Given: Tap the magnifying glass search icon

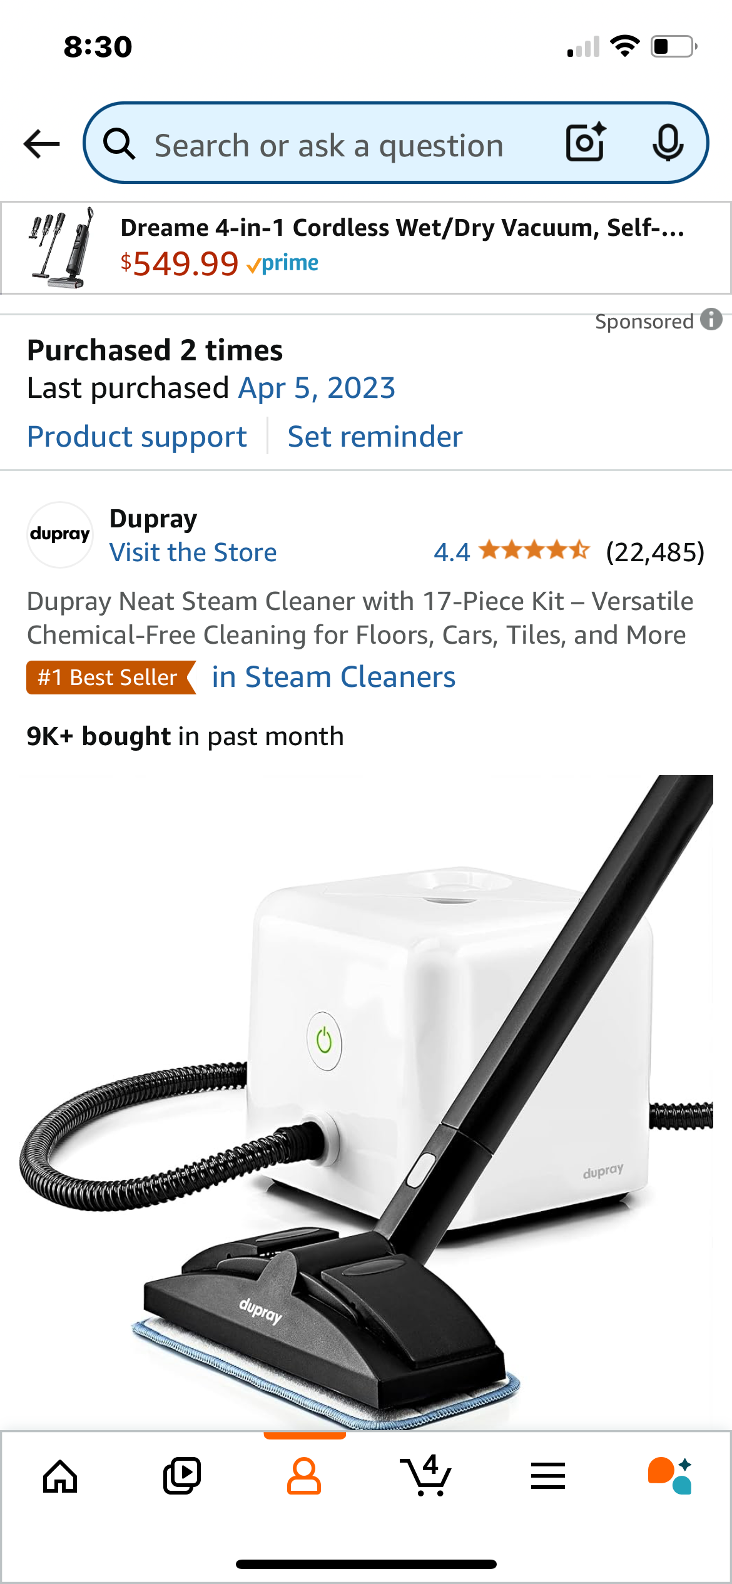Looking at the screenshot, I should 119,144.
